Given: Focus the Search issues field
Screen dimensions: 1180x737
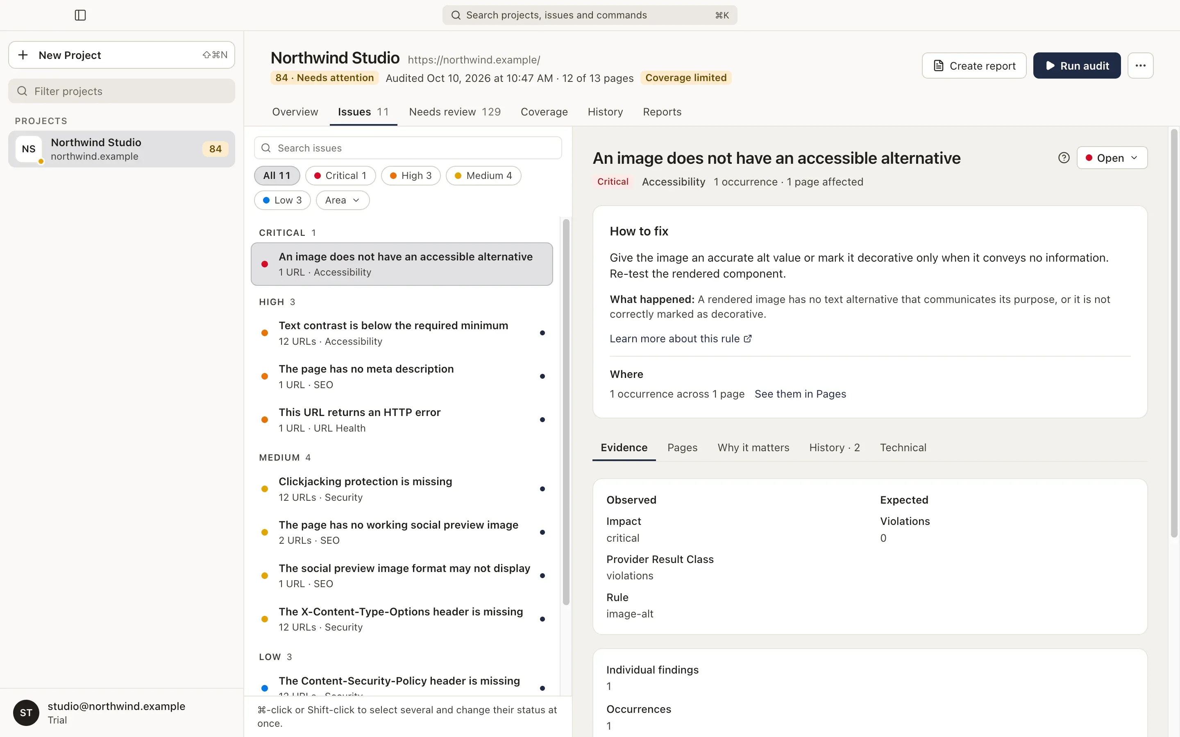Looking at the screenshot, I should 408,148.
